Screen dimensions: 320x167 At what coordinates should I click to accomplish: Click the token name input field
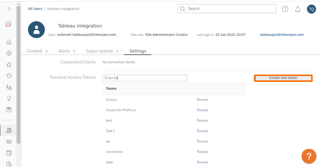pos(145,78)
